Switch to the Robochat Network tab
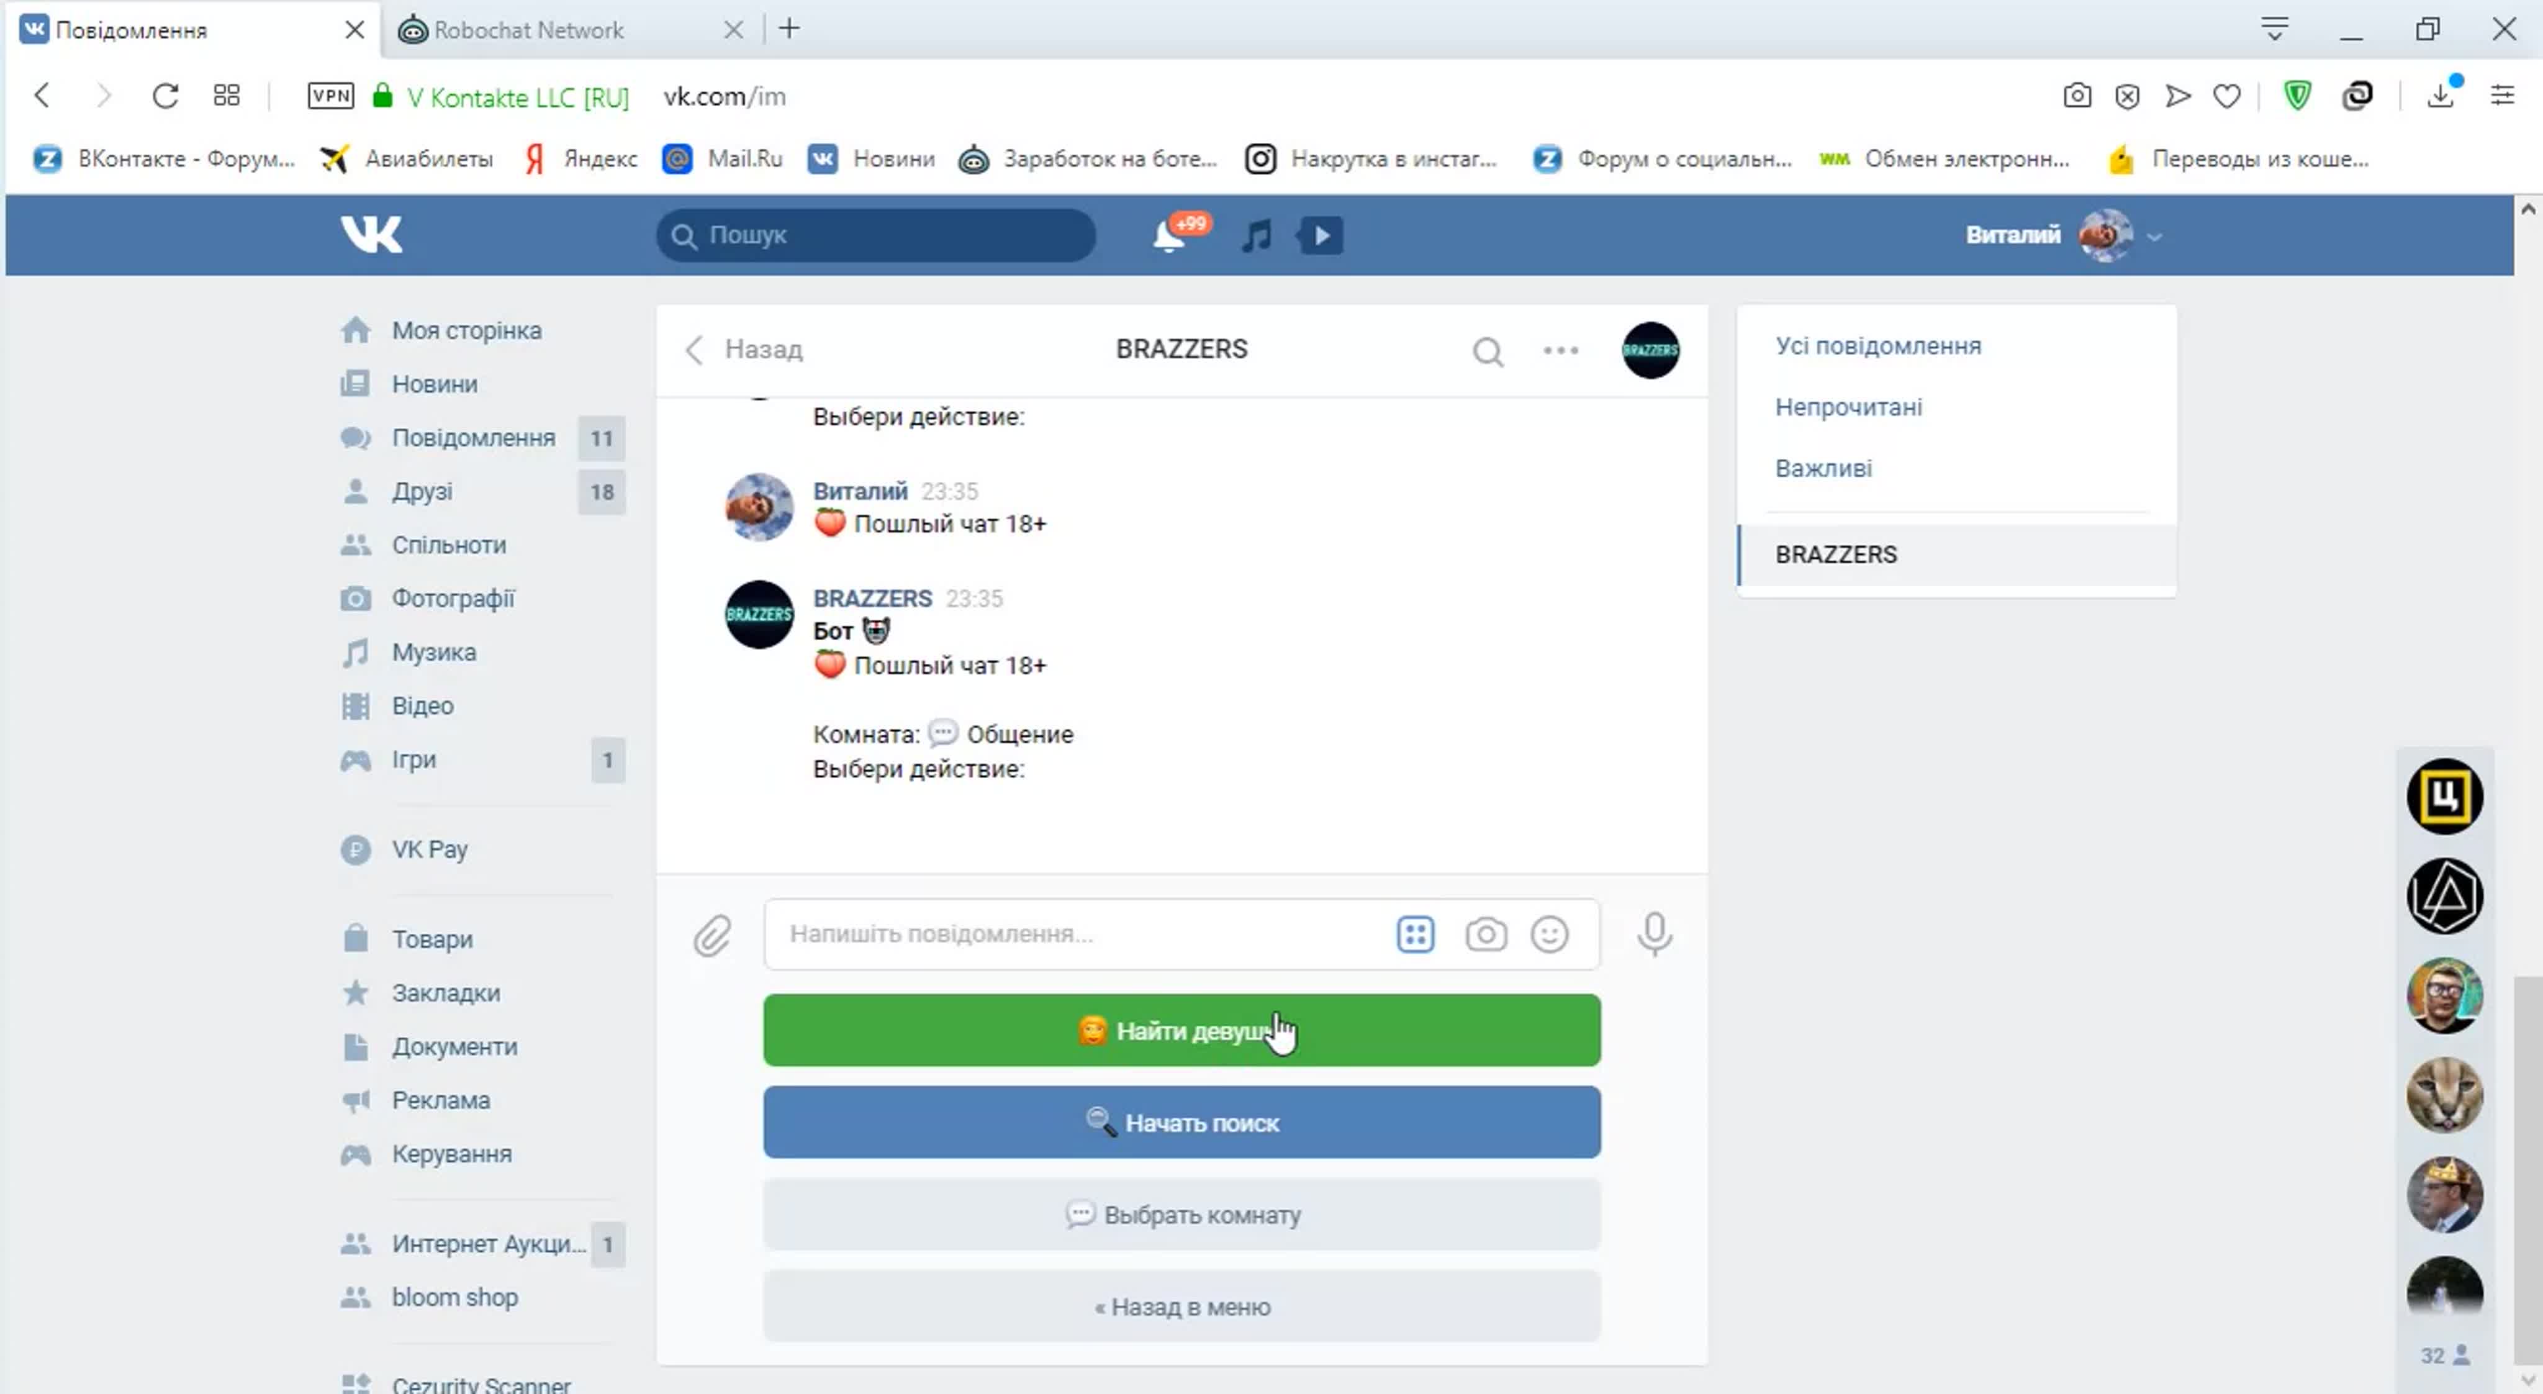 tap(528, 30)
